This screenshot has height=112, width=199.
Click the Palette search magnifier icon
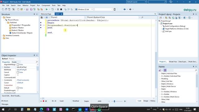click(x=196, y=70)
